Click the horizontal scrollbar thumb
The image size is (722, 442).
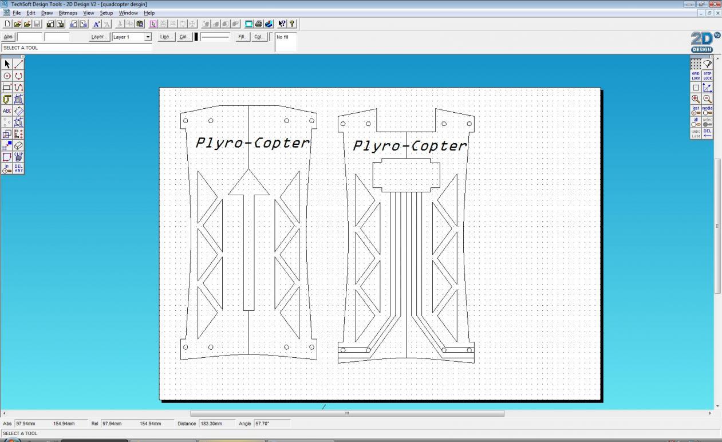point(347,413)
